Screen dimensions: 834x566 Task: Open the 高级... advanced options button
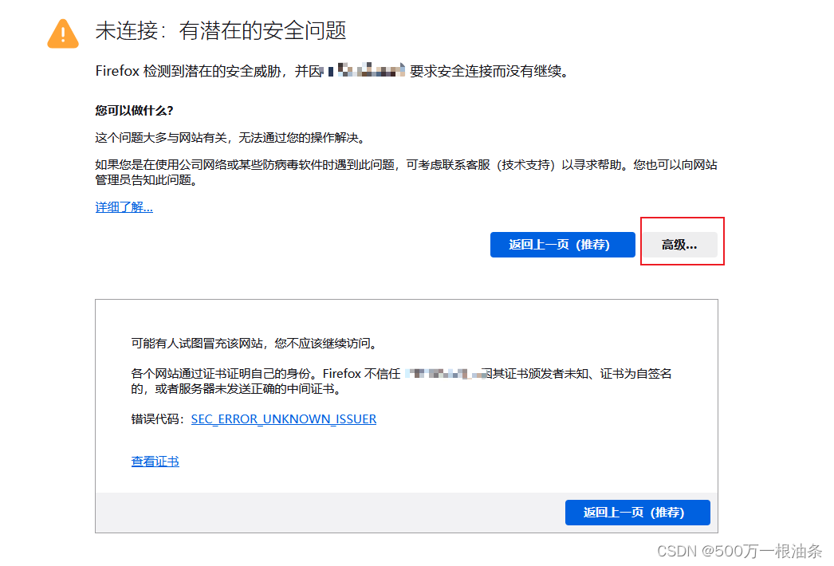coord(679,245)
